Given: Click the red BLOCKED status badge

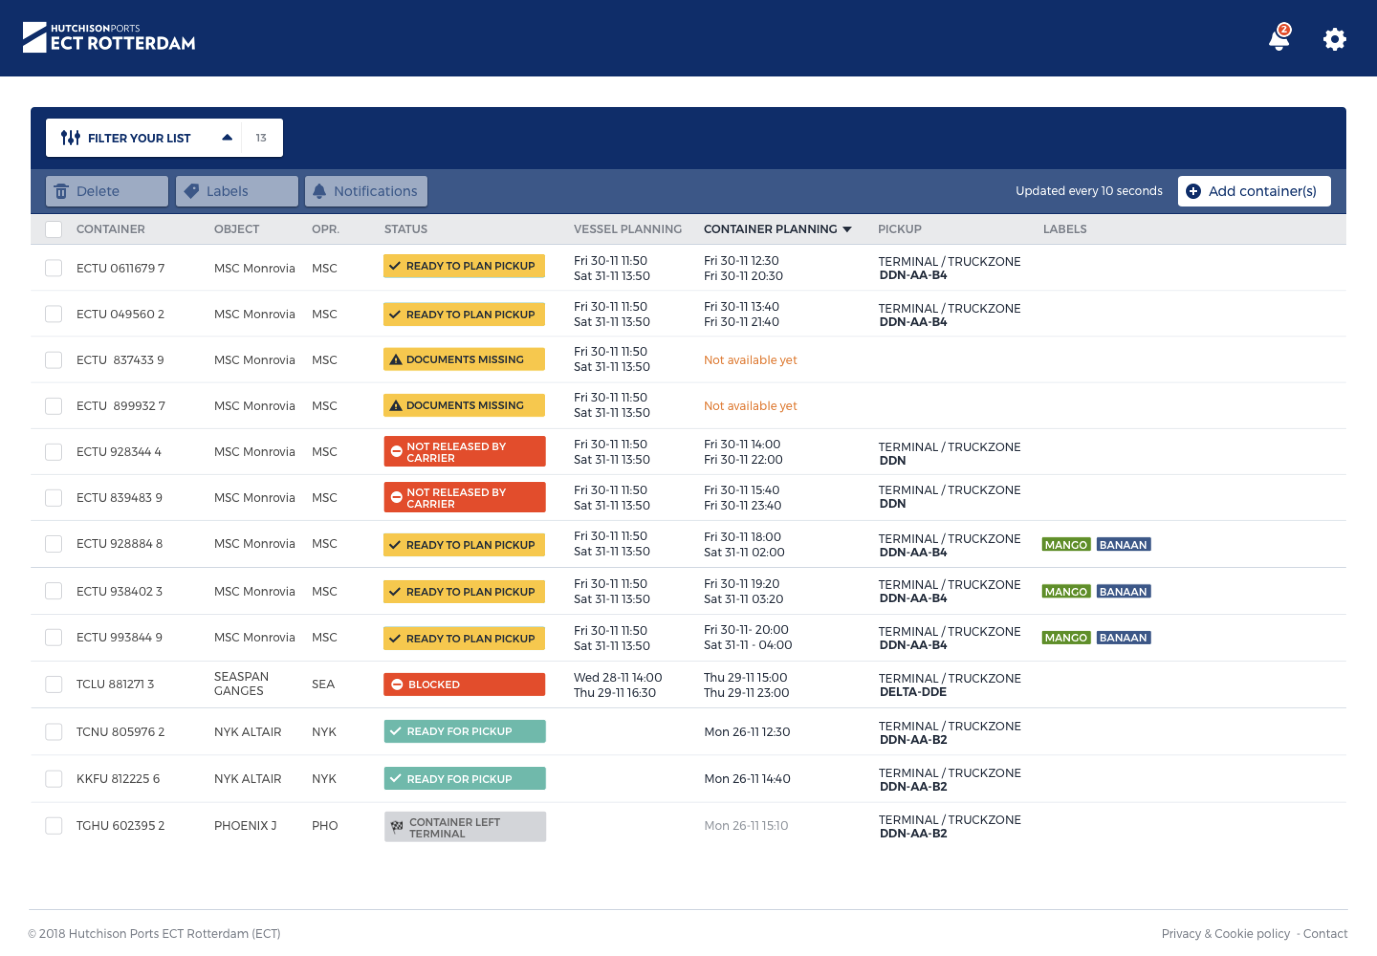Looking at the screenshot, I should point(464,684).
